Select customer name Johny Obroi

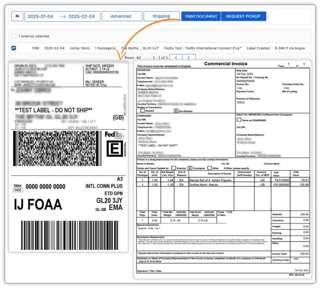tap(79, 48)
